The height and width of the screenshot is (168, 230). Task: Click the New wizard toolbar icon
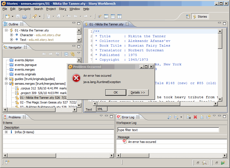(7, 17)
